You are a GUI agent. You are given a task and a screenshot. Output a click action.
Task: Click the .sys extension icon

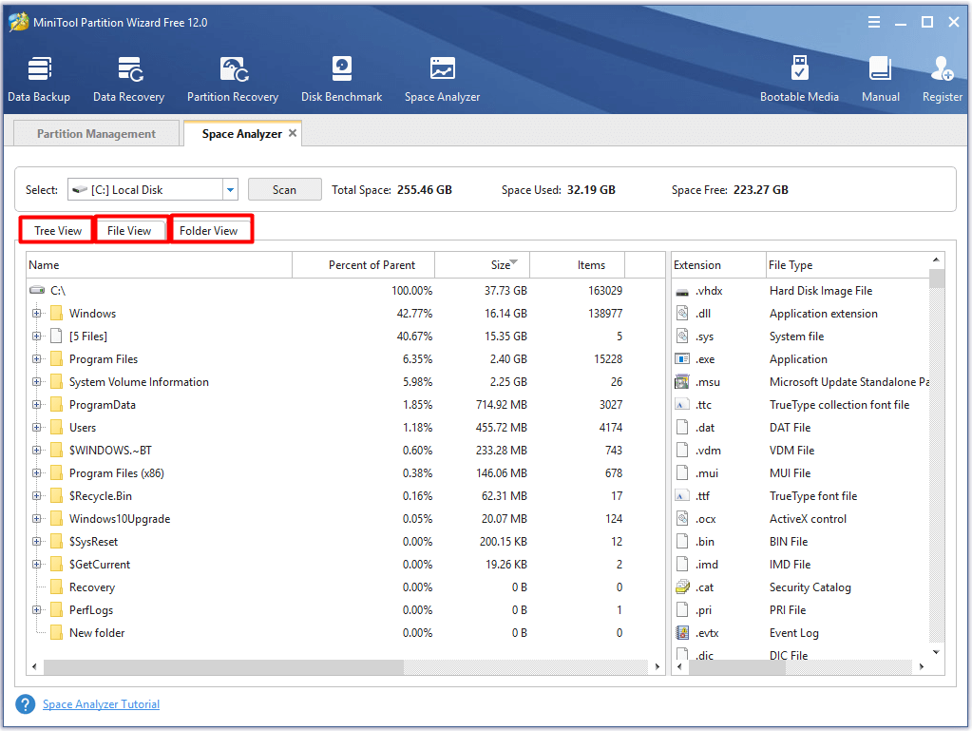pyautogui.click(x=682, y=337)
